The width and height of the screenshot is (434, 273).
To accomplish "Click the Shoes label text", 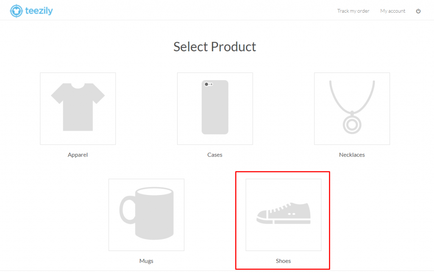I will [x=284, y=261].
